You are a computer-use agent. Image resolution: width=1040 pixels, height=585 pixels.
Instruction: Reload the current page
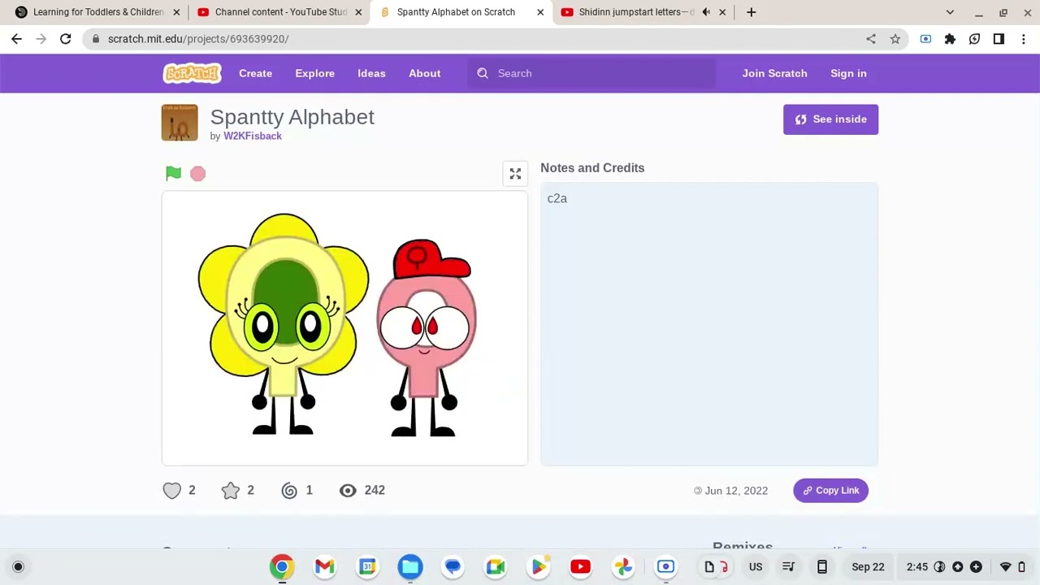click(x=65, y=39)
